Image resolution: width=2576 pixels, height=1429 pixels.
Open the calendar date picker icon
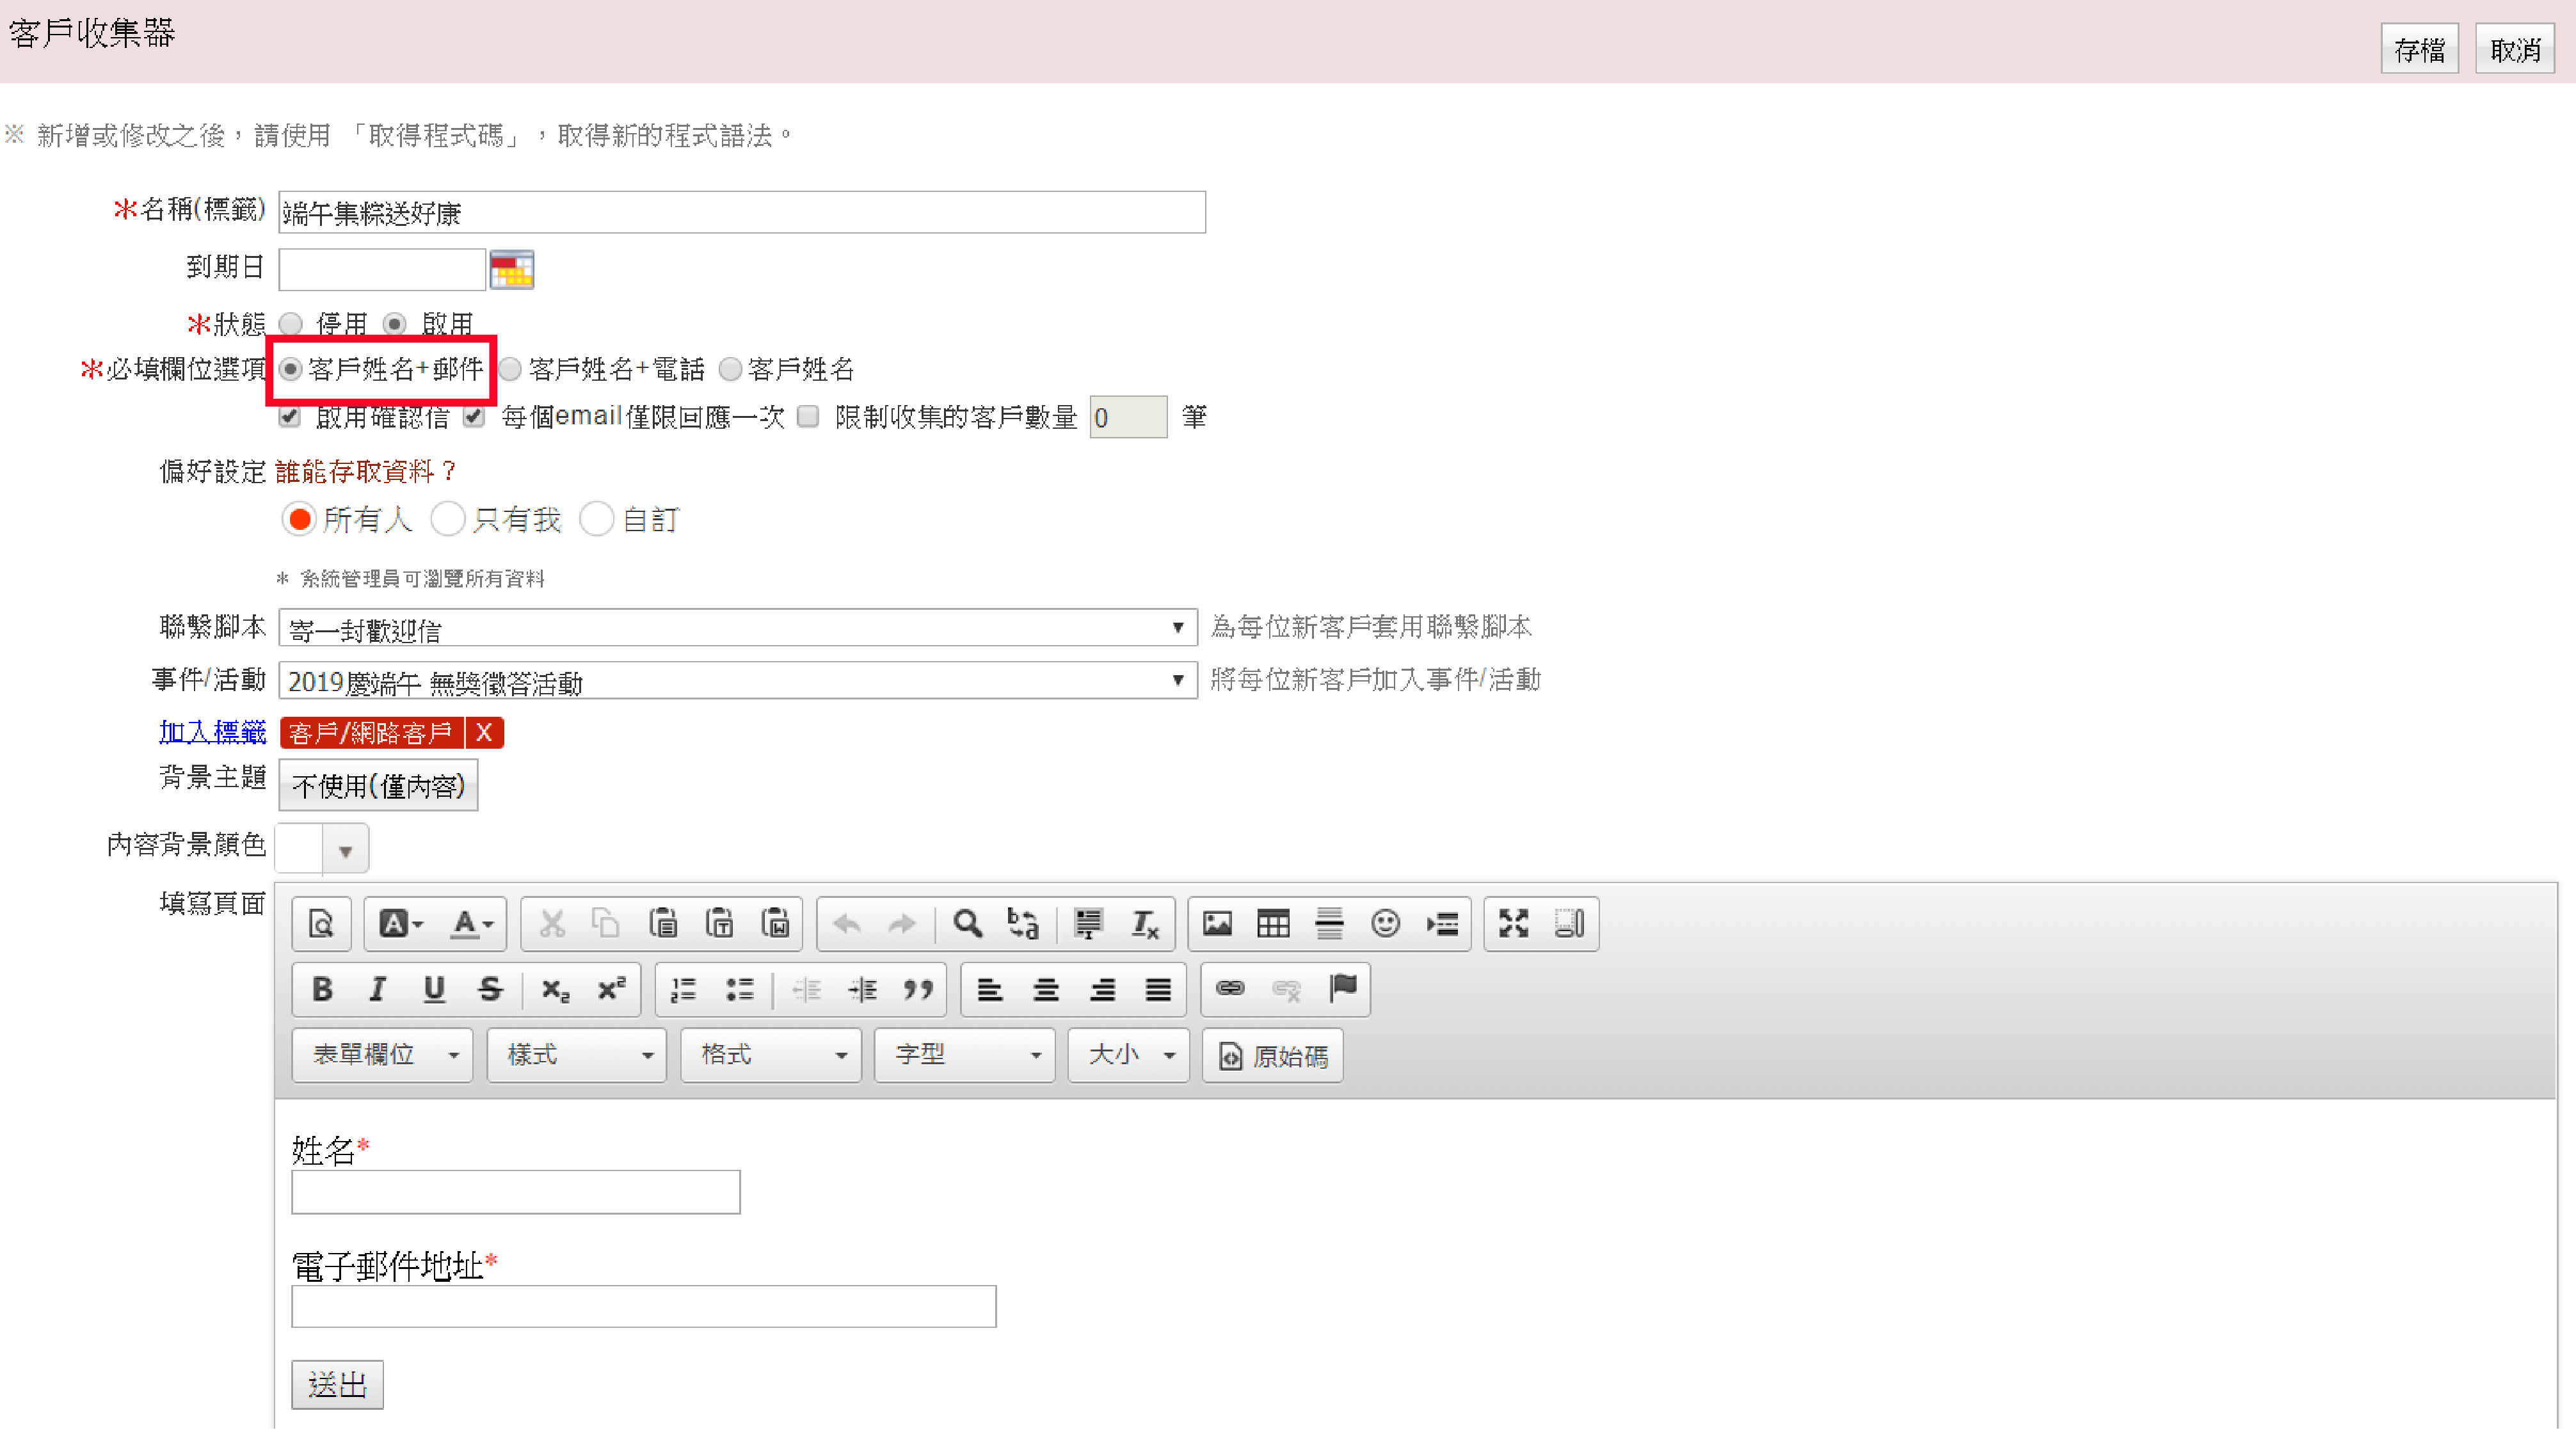coord(512,269)
